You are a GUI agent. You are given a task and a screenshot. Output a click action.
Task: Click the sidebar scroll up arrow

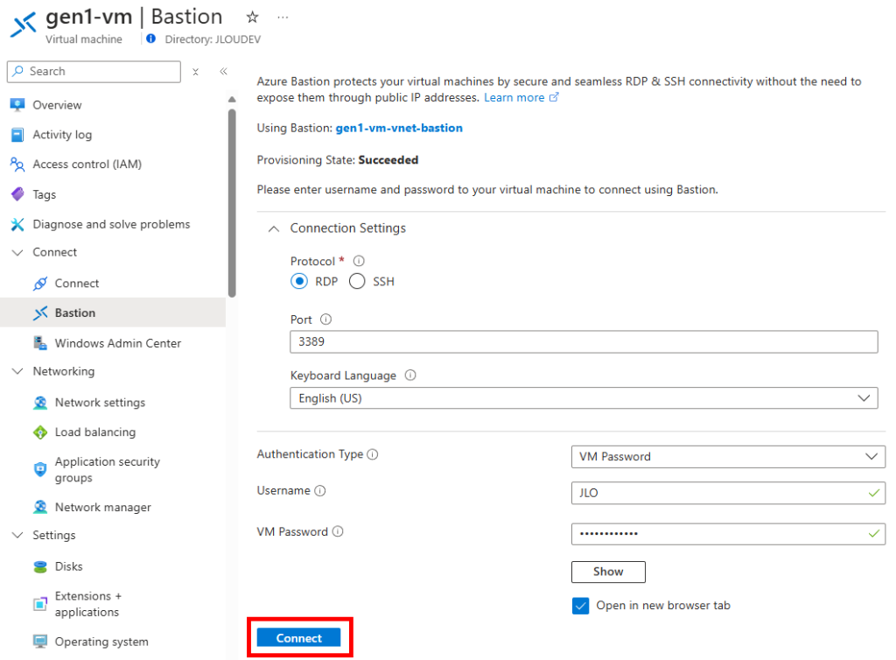(231, 100)
